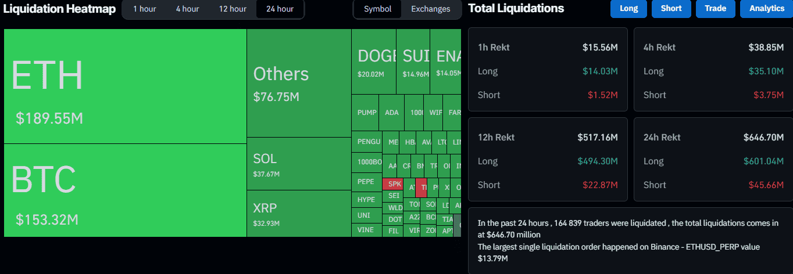The height and width of the screenshot is (274, 793).
Task: Choose the 12 hour timeframe tab
Action: coord(233,9)
